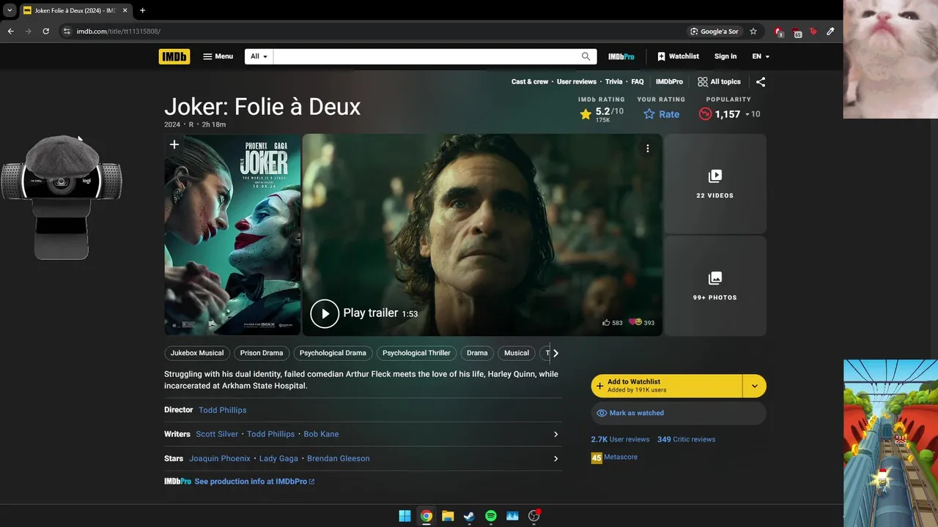The width and height of the screenshot is (938, 527).
Task: Open writer Bob Kane
Action: tap(321, 434)
